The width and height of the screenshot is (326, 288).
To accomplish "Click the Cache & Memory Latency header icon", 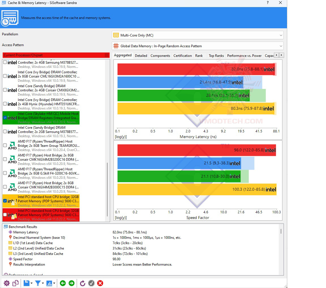I will tap(10, 18).
